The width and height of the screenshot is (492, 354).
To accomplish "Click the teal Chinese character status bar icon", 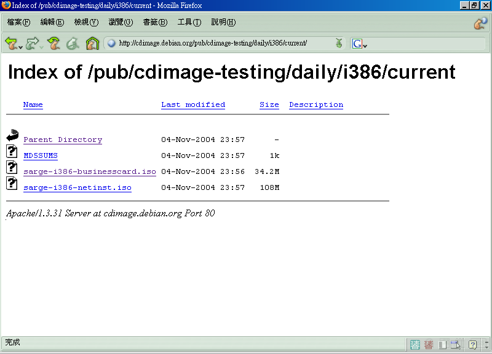I will click(x=416, y=345).
